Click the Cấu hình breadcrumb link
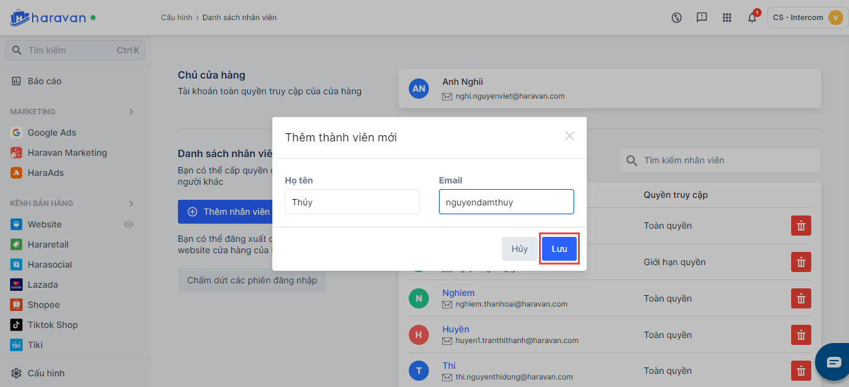The width and height of the screenshot is (849, 387). click(177, 18)
